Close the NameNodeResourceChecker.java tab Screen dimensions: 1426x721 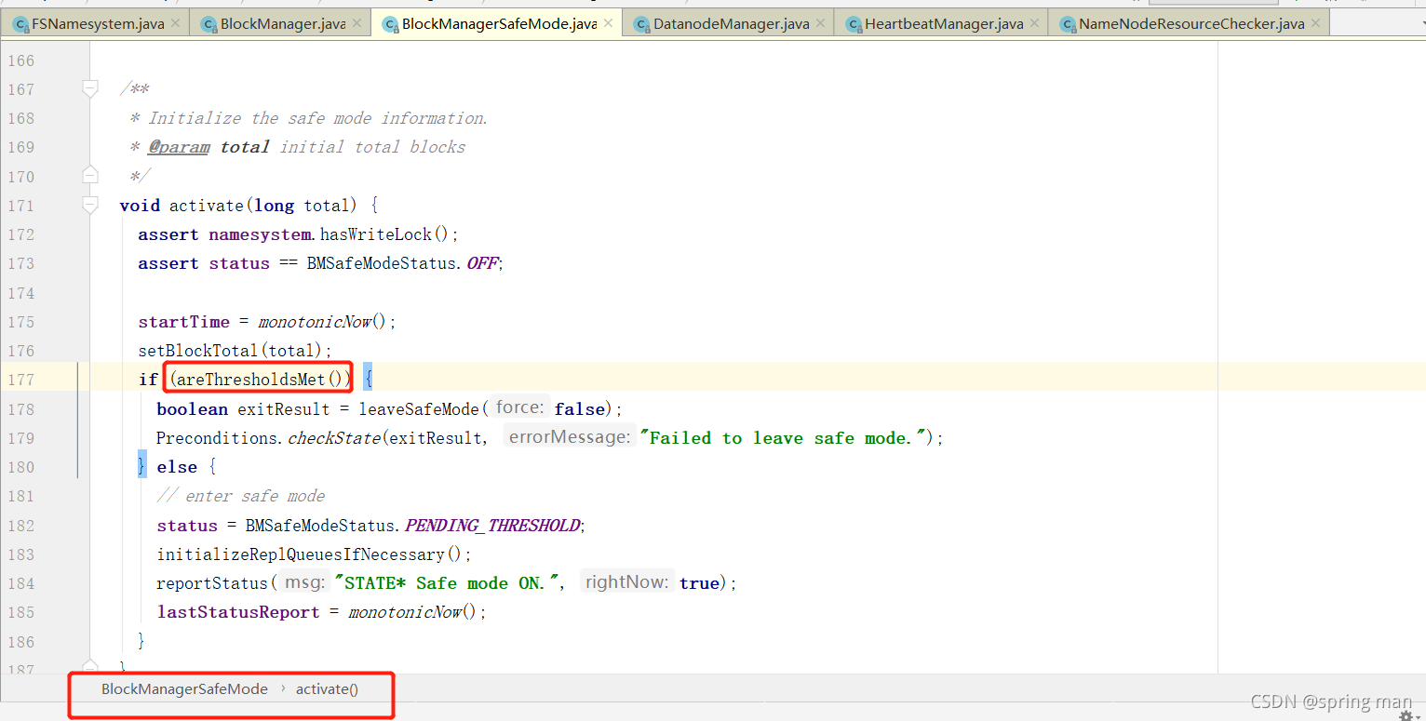(x=1316, y=24)
